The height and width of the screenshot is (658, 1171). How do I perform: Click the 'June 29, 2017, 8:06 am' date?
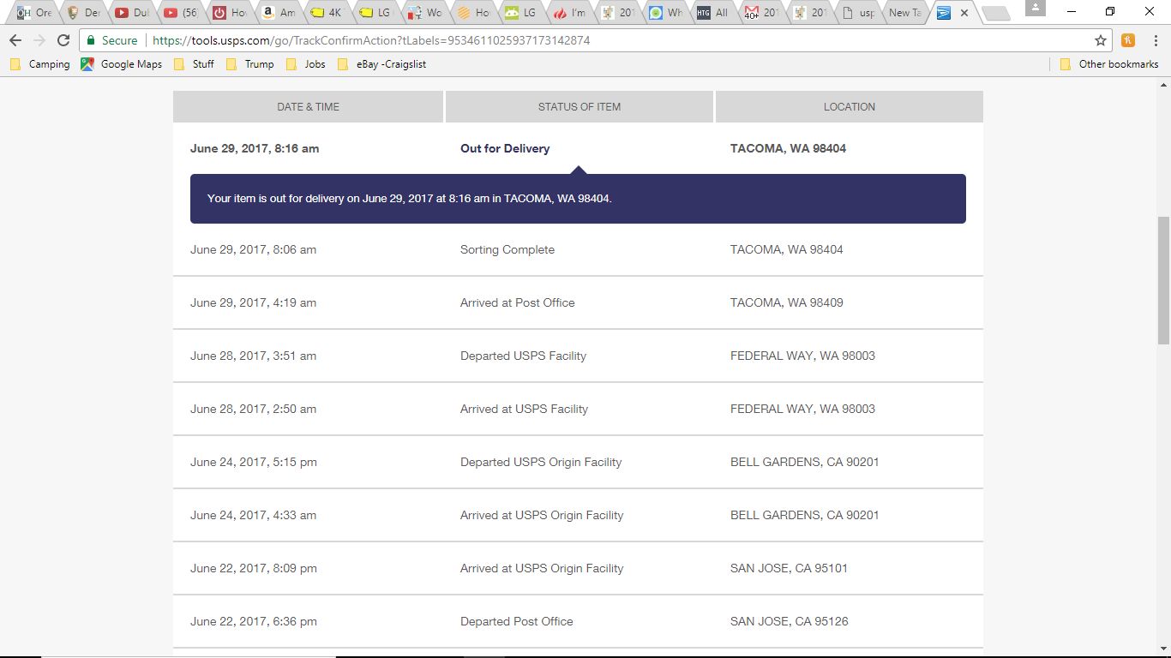coord(253,249)
